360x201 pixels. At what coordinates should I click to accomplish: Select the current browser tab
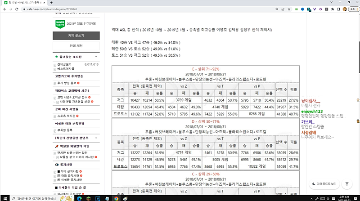click(25, 3)
